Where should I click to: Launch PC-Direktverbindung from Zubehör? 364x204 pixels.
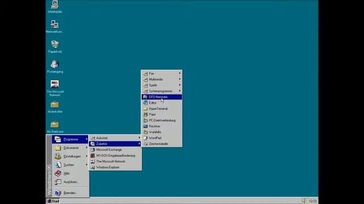point(162,120)
